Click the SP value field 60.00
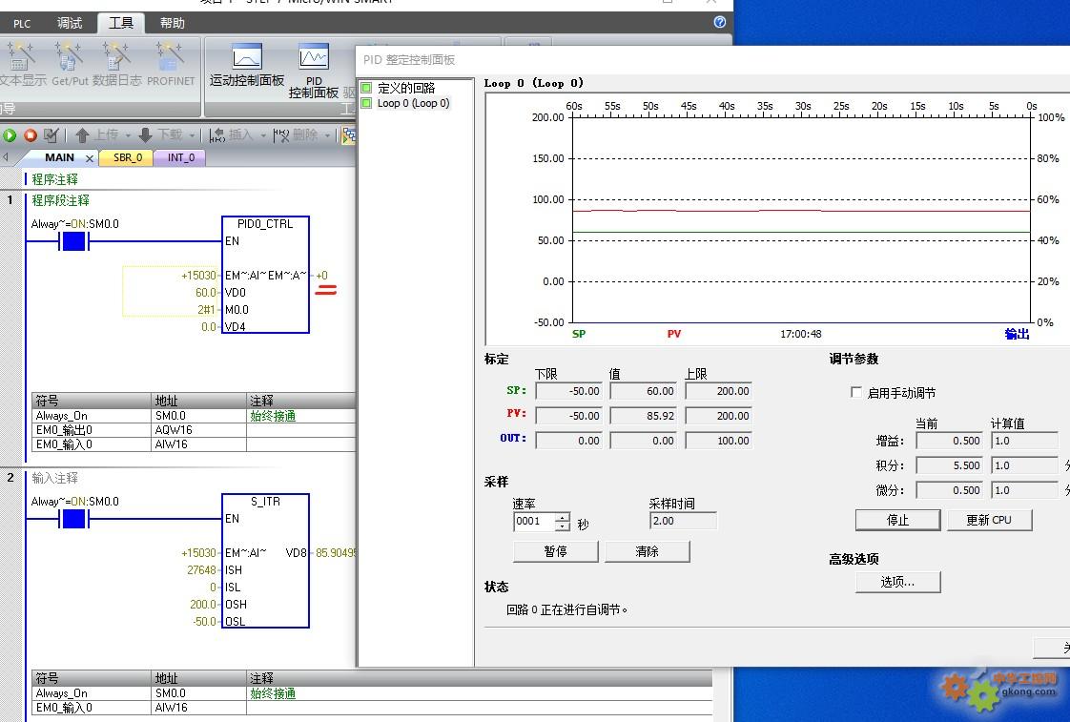Image resolution: width=1070 pixels, height=722 pixels. coord(643,391)
